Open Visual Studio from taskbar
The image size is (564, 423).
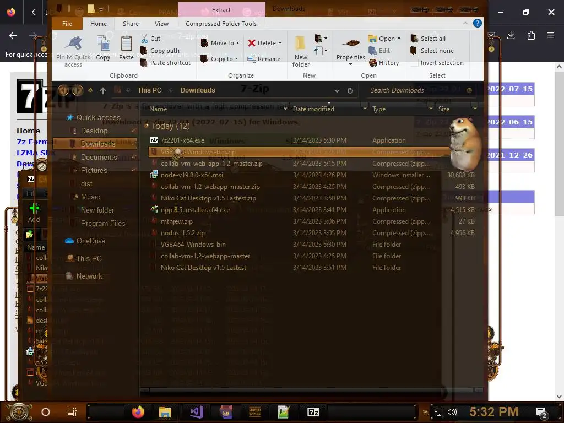coord(197,412)
